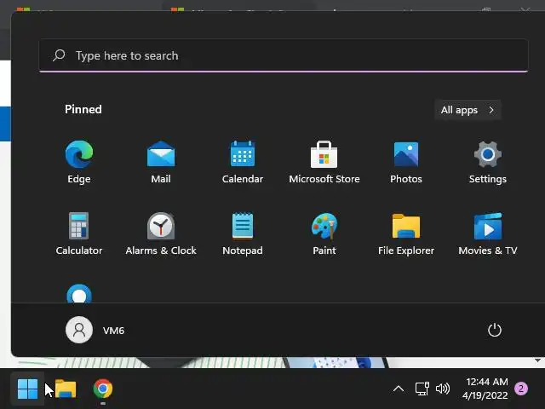Open the VM6 user account menu

(95, 330)
